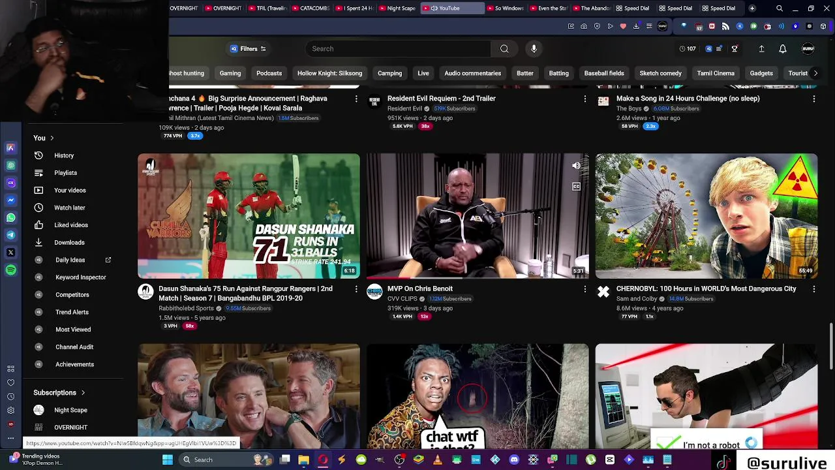Open Watch later in sidebar
The height and width of the screenshot is (470, 835).
click(x=70, y=208)
